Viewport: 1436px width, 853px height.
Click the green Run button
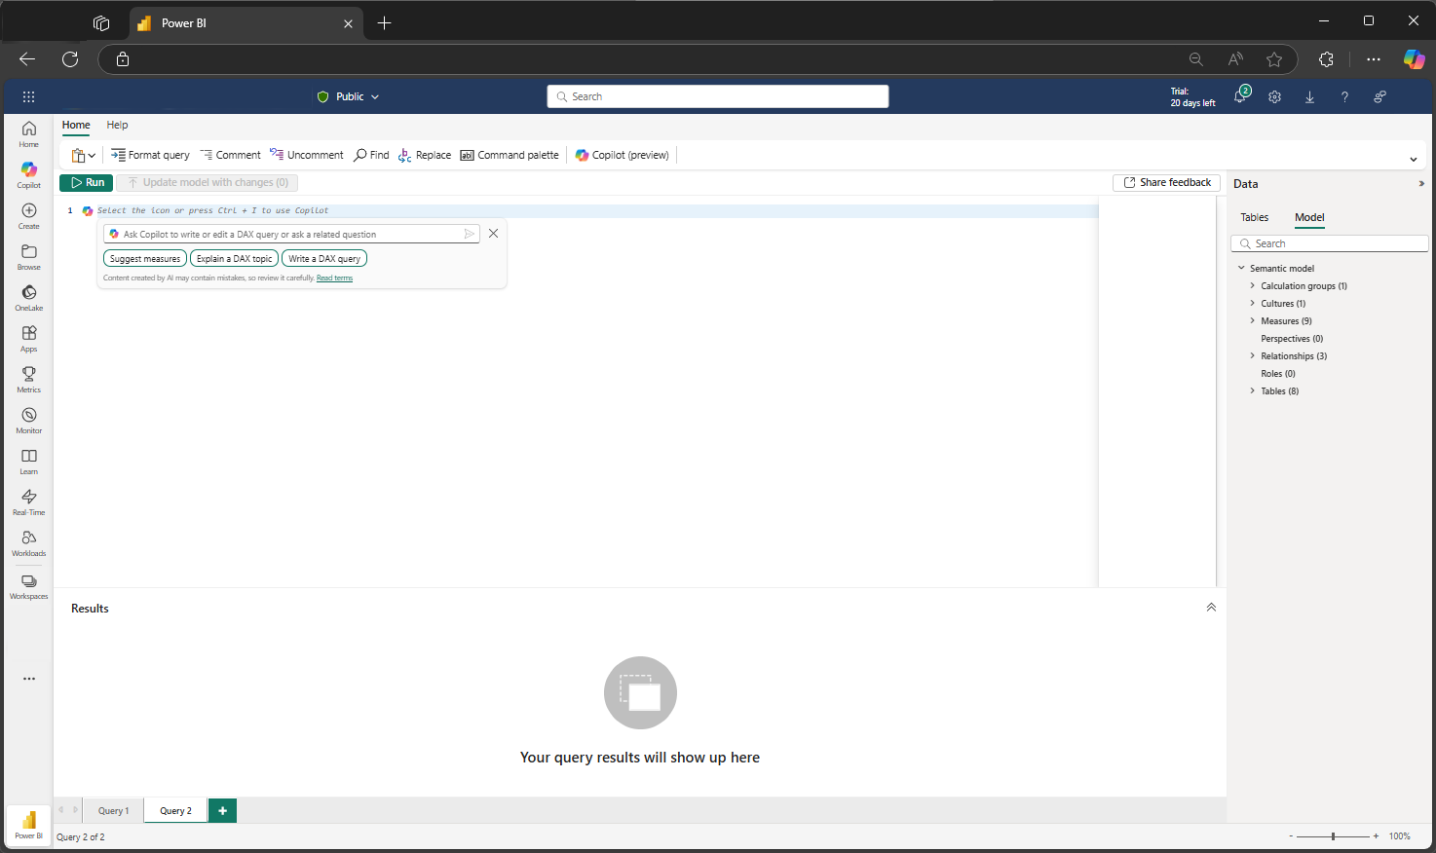[x=87, y=182]
